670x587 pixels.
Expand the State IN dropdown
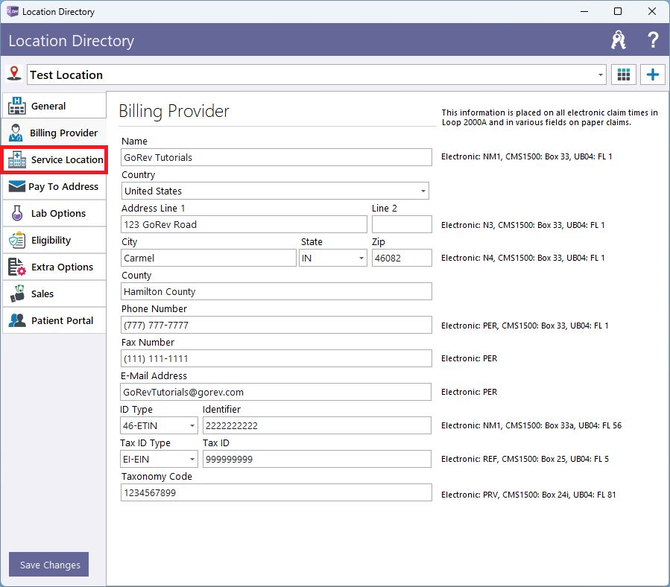pos(361,258)
